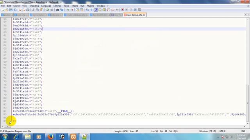Open the Language menu
The width and height of the screenshot is (250, 140).
click(46, 6)
